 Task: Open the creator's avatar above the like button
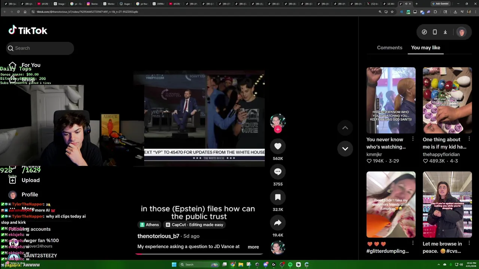tap(278, 121)
